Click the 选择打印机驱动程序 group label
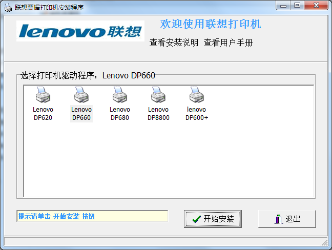The image size is (332, 250). [88, 75]
